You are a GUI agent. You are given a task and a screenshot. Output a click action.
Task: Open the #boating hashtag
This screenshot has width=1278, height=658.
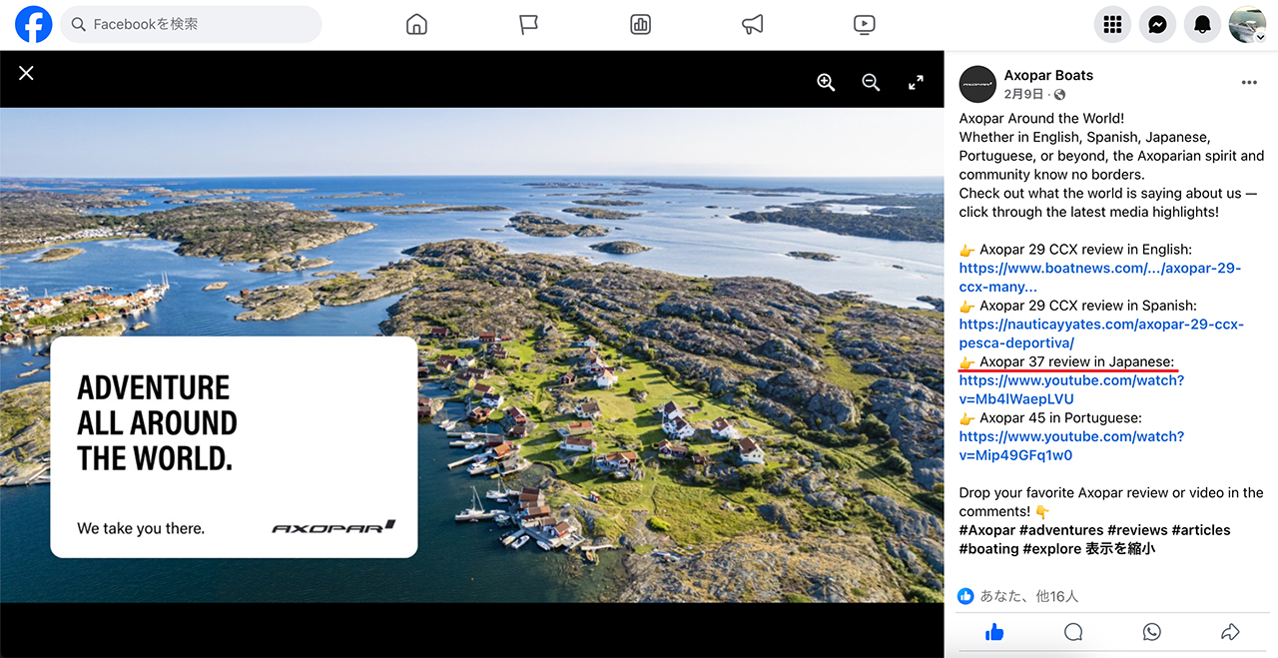click(988, 549)
